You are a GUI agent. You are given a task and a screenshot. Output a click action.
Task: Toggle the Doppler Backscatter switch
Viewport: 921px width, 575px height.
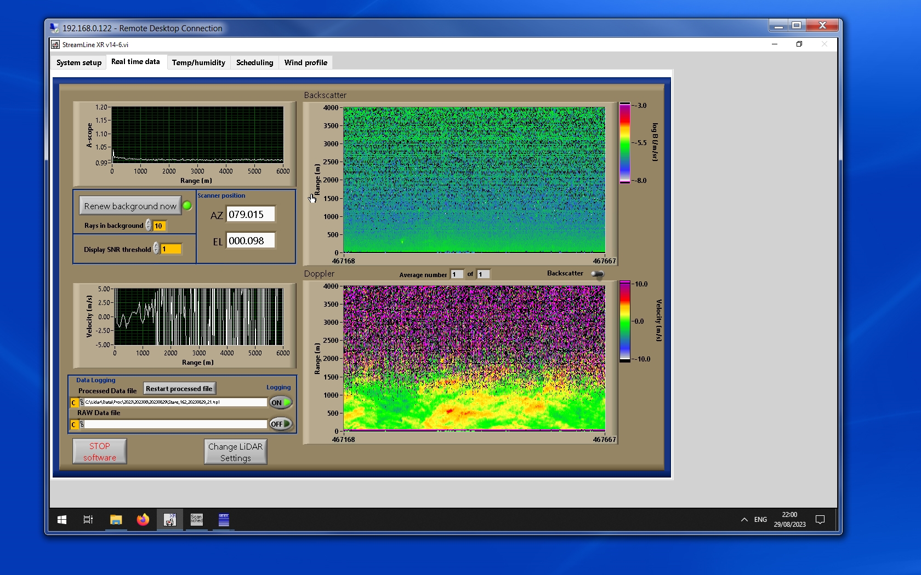pos(598,274)
